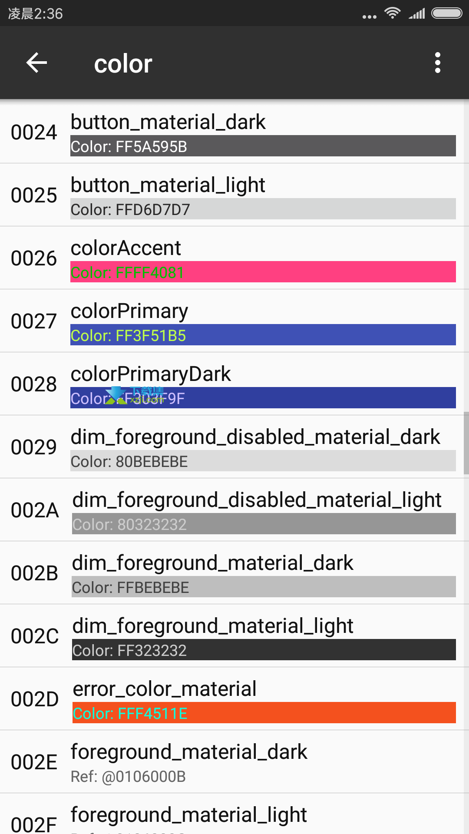Image resolution: width=469 pixels, height=834 pixels.
Task: Open the three-dot overflow menu
Action: tap(437, 63)
